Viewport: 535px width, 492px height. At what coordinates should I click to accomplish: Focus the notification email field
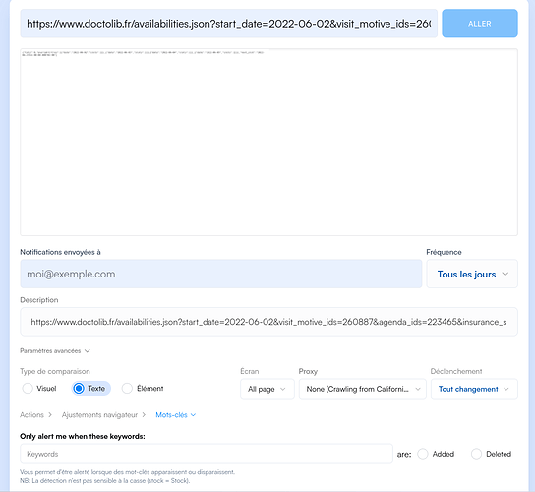(220, 274)
